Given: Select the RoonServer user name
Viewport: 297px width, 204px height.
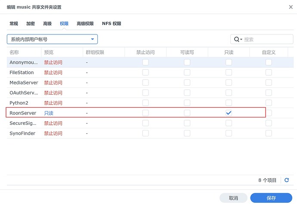Looking at the screenshot, I should point(23,113).
